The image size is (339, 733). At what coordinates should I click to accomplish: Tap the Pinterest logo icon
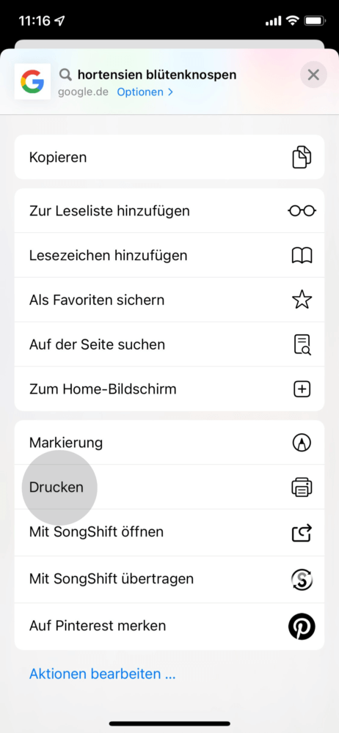click(302, 627)
